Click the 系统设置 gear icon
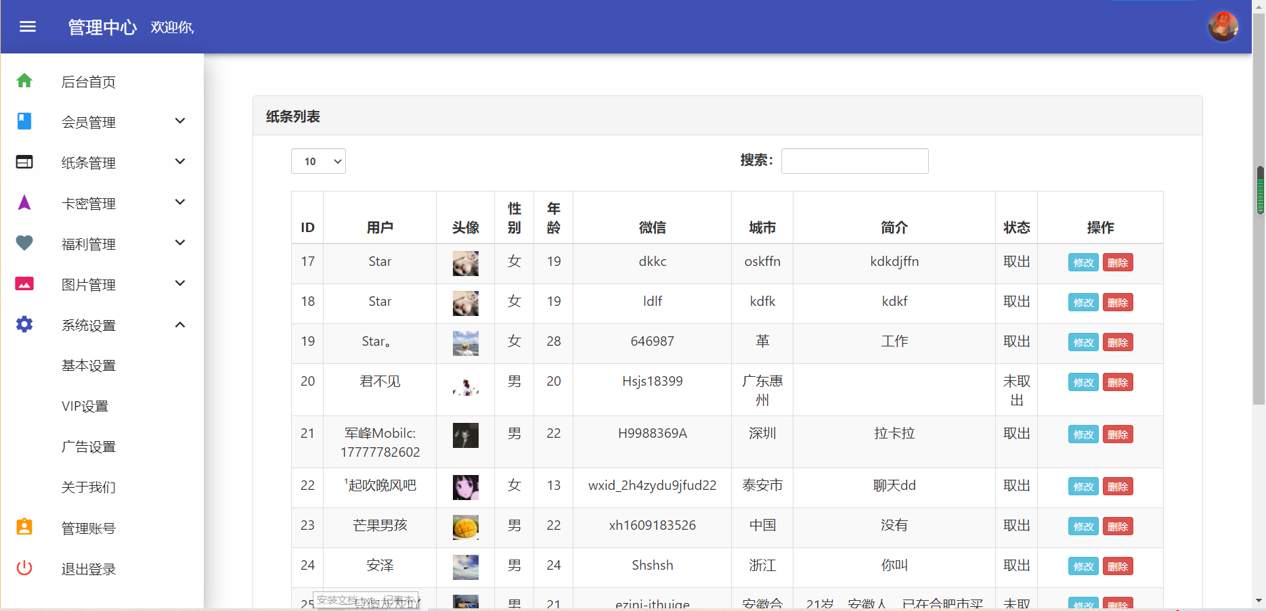This screenshot has width=1266, height=611. (24, 325)
